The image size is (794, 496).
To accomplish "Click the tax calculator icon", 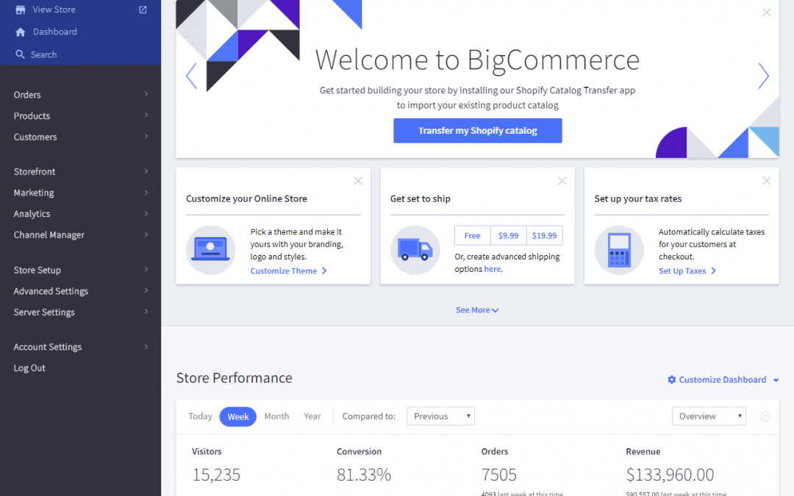I will click(619, 250).
